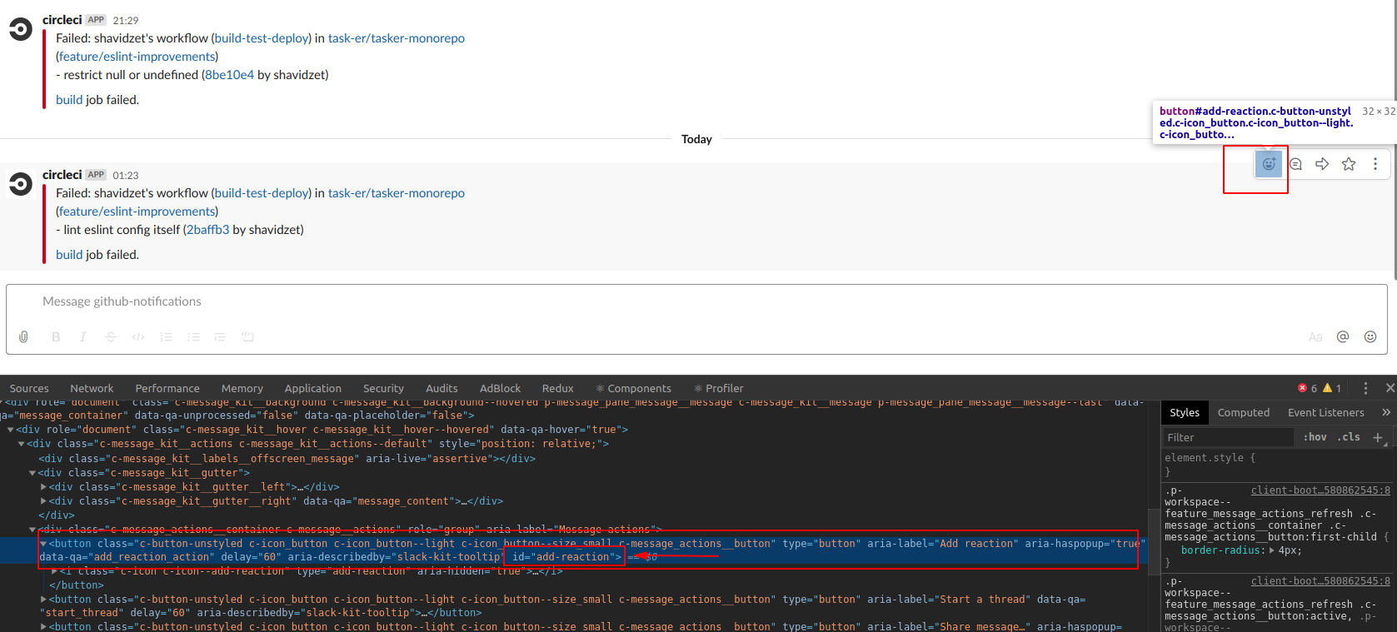Star the hovered circleci message
The width and height of the screenshot is (1397, 632).
tap(1349, 164)
